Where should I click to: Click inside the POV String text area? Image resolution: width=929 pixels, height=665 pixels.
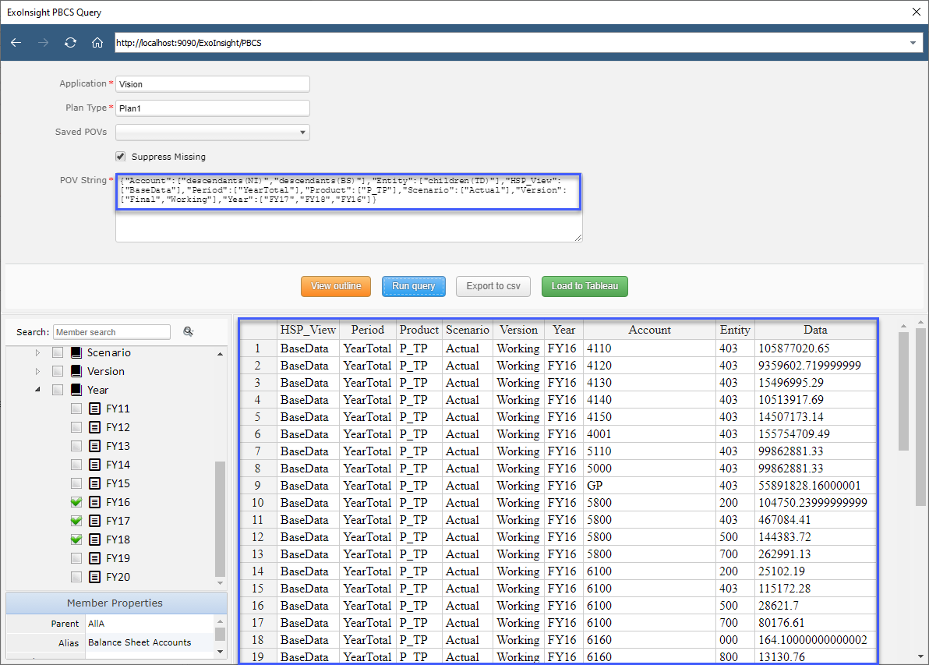pos(349,208)
